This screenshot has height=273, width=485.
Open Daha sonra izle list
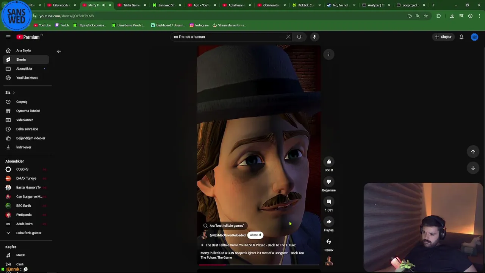(26, 129)
